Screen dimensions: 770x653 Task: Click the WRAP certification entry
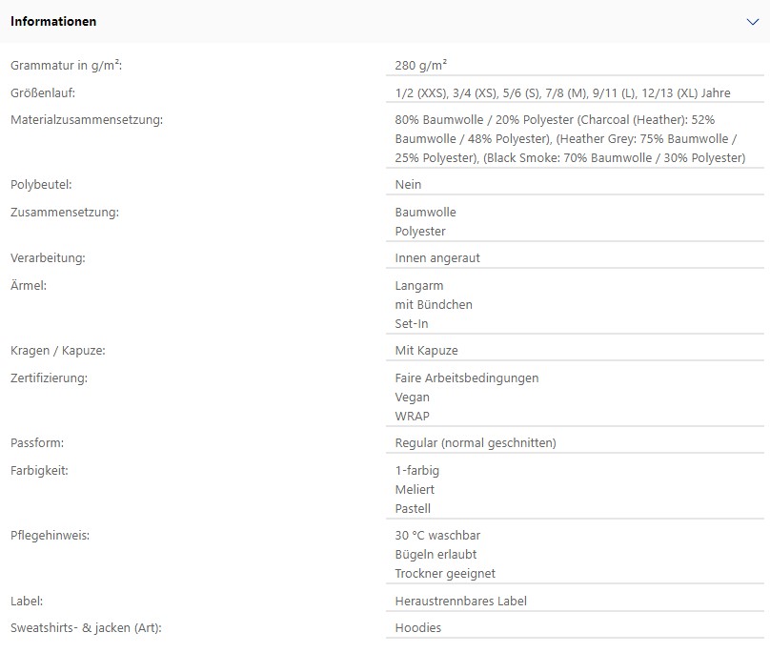click(x=412, y=417)
